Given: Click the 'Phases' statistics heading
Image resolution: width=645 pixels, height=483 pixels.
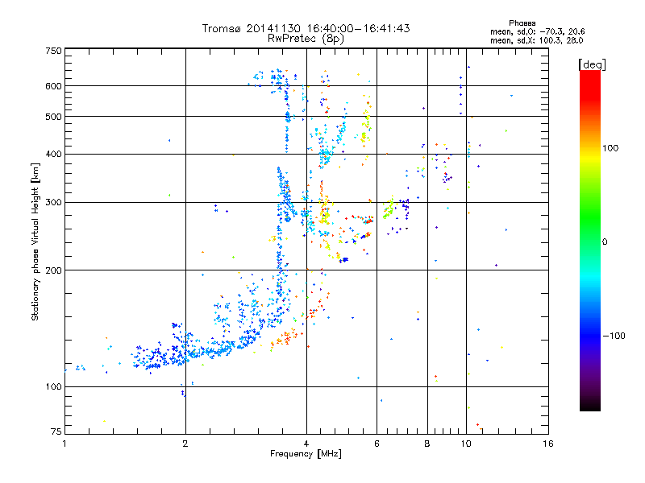Looking at the screenshot, I should (522, 23).
